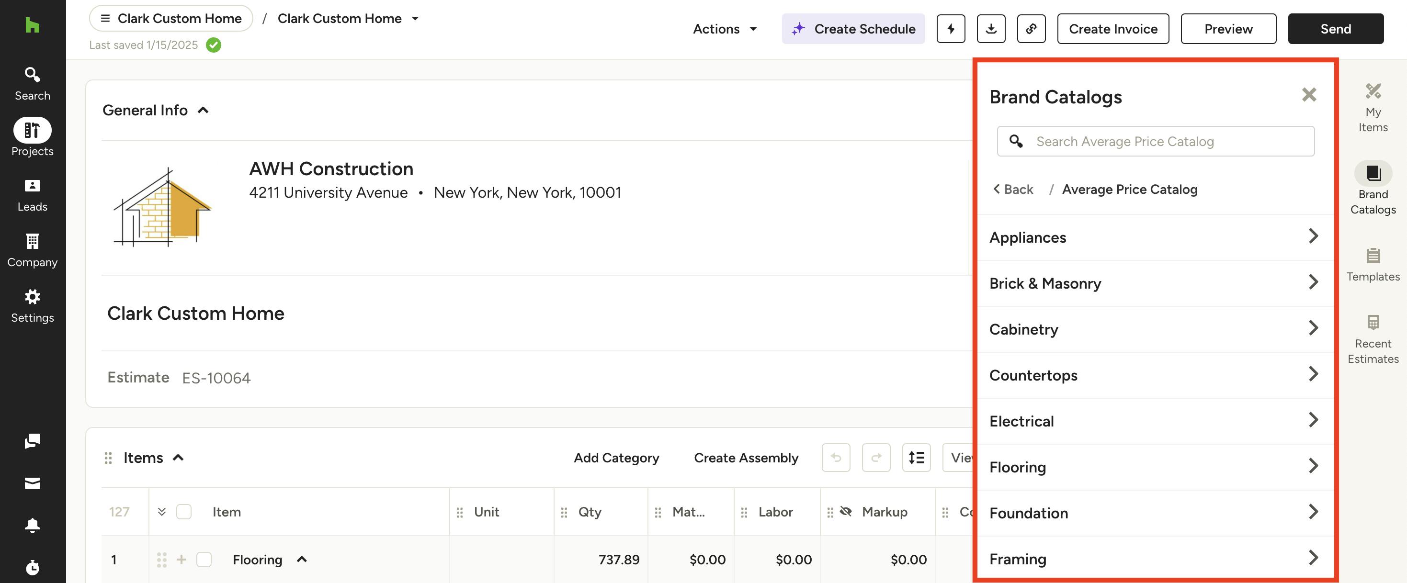Click the estimate number ES-10064
Viewport: 1407px width, 583px height.
coord(216,378)
